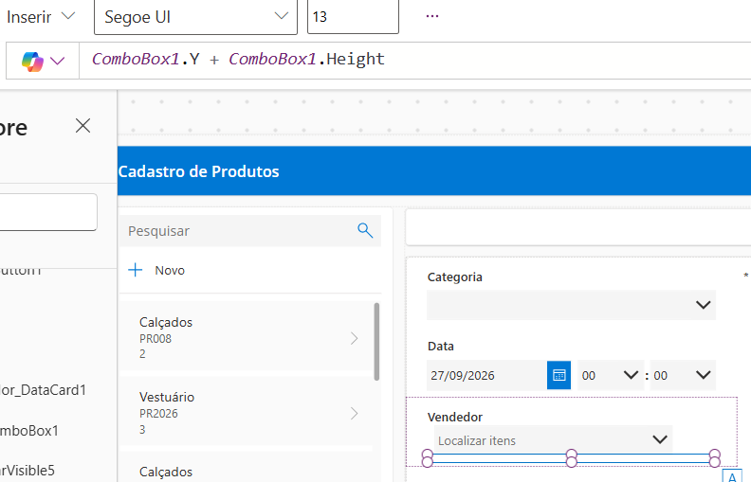This screenshot has height=482, width=751.
Task: Click the plus icon beside Novo
Action: [x=135, y=270]
